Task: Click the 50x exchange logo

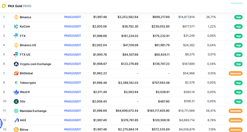Action: (16, 101)
